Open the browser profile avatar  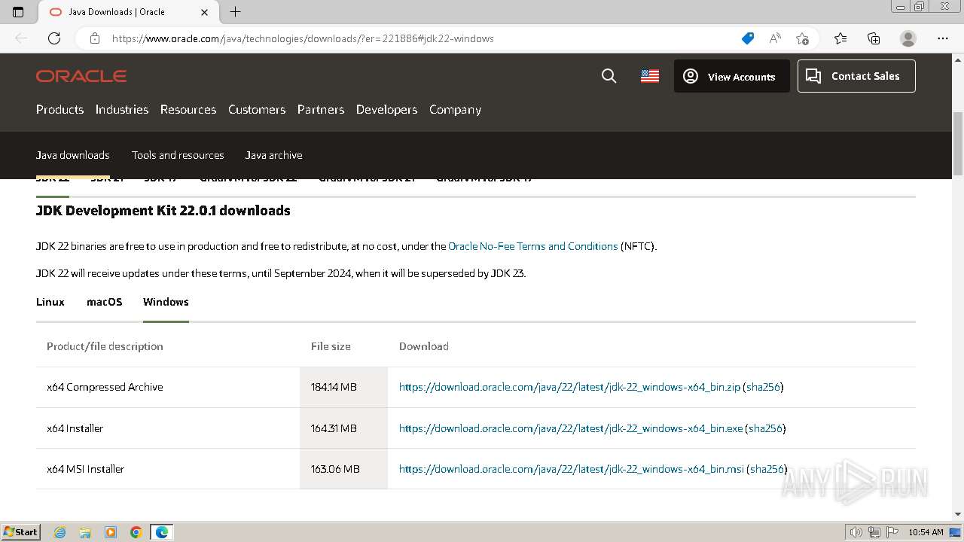[908, 38]
